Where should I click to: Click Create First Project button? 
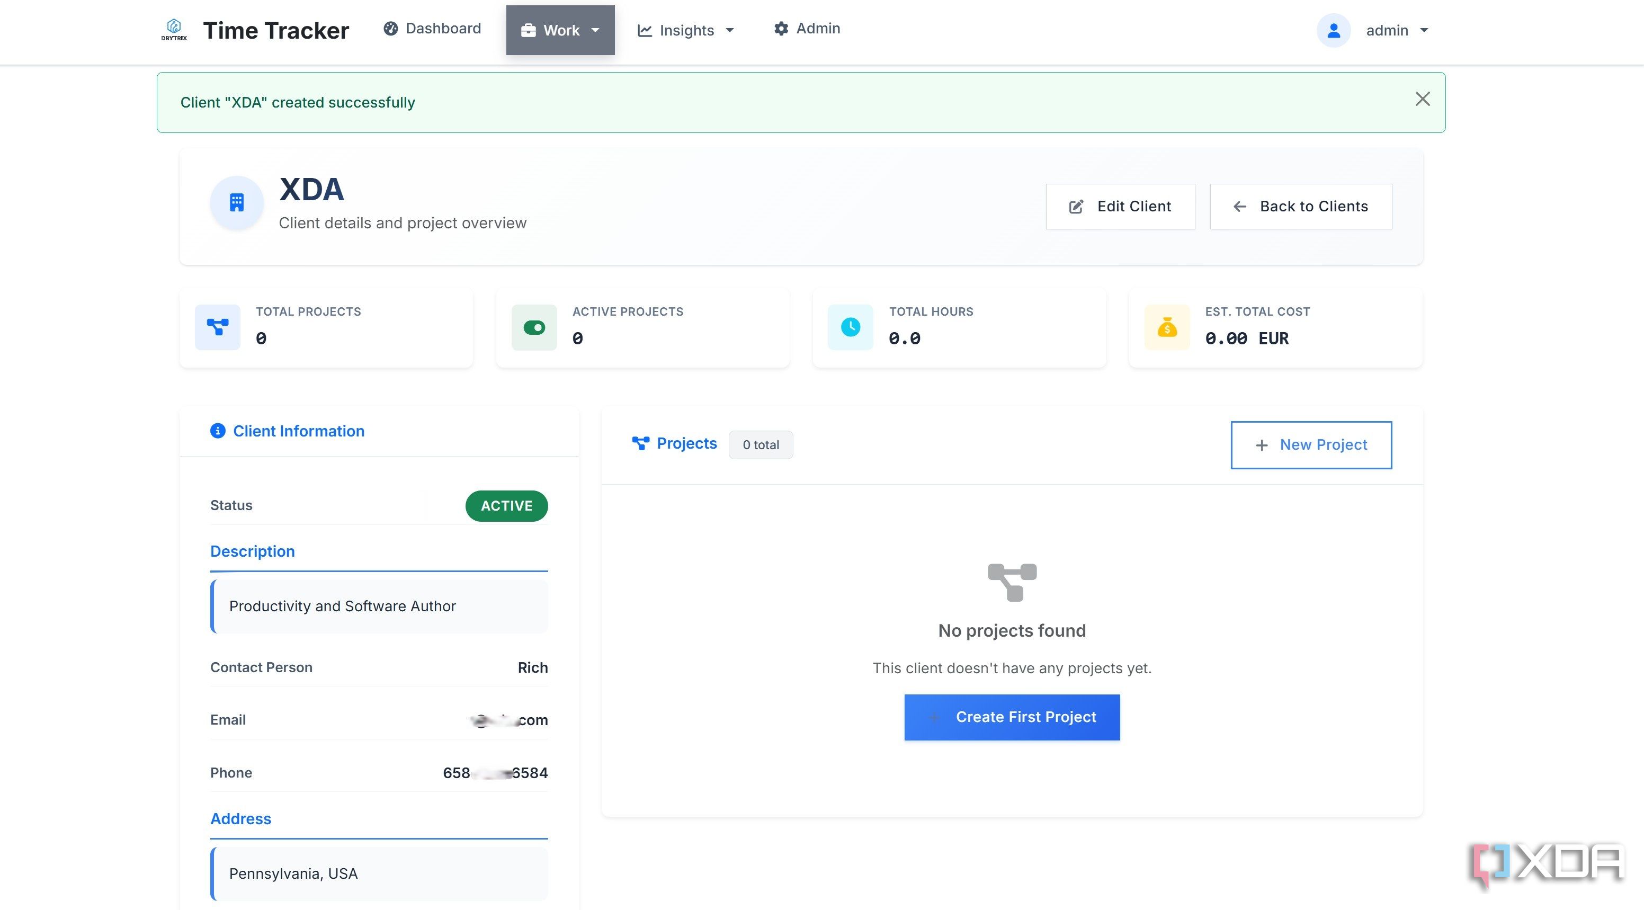[1012, 717]
